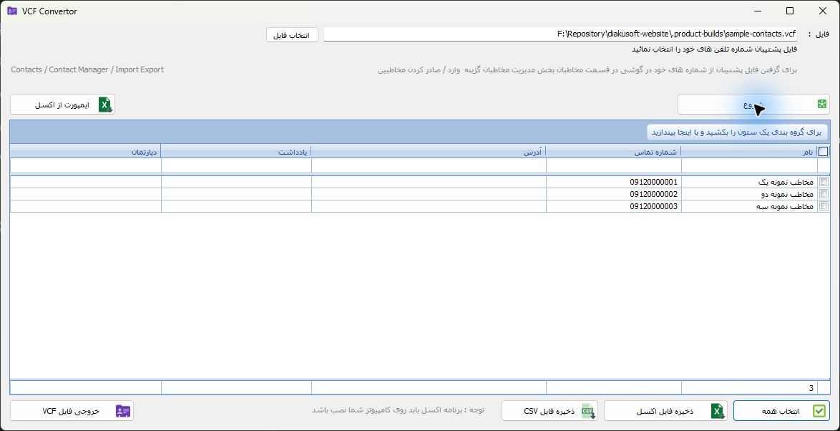Click the filter cell under شماره تماس column
This screenshot has width=840, height=431.
point(614,165)
